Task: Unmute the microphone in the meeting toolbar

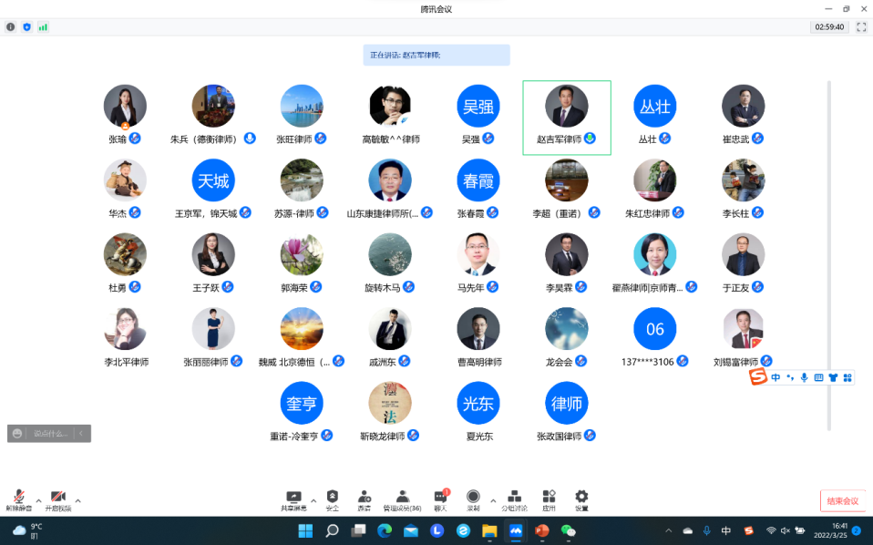Action: tap(18, 498)
